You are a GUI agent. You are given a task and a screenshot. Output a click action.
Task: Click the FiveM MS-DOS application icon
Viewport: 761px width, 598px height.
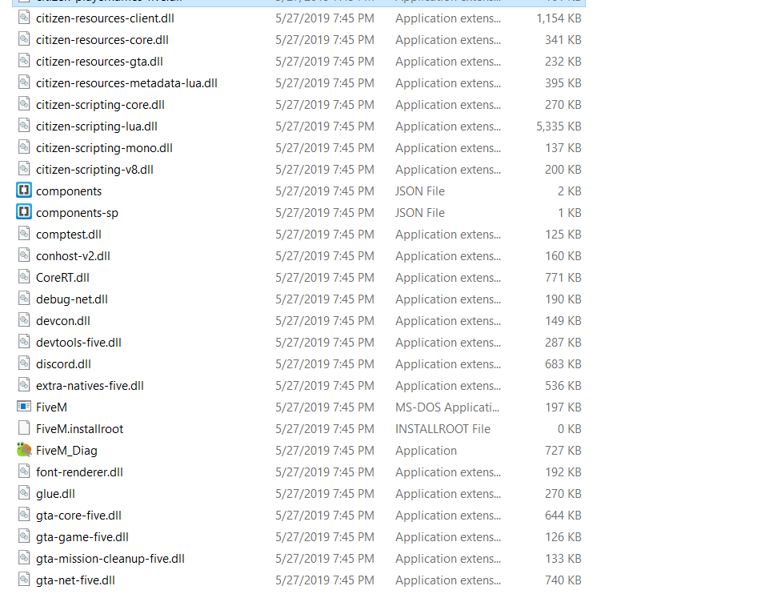[x=24, y=406]
